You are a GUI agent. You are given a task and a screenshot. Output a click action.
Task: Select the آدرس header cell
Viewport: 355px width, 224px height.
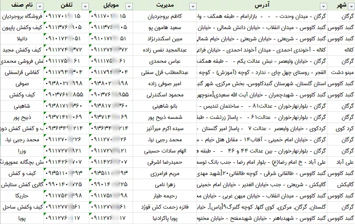[x=262, y=5]
